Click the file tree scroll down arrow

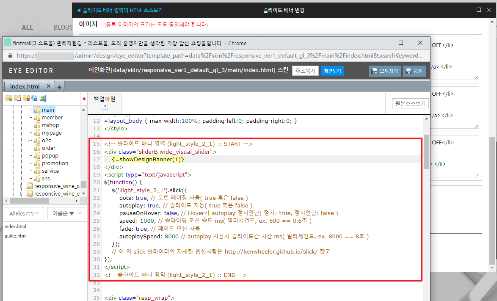[x=84, y=193]
